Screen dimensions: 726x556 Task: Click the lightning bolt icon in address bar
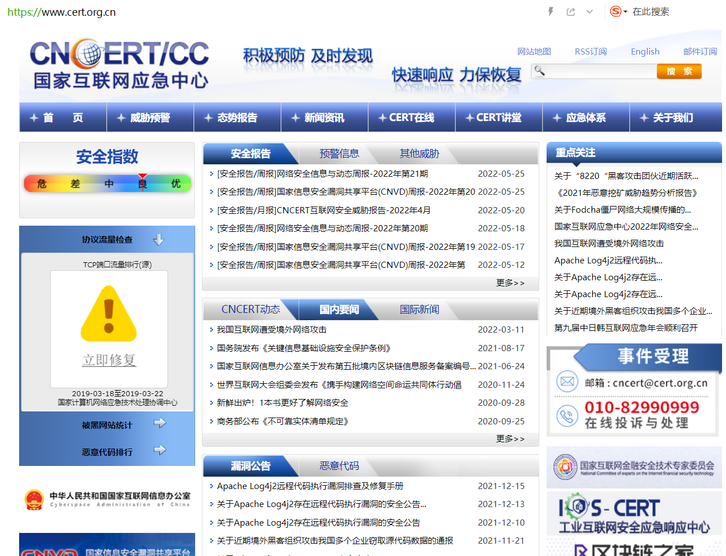[551, 11]
